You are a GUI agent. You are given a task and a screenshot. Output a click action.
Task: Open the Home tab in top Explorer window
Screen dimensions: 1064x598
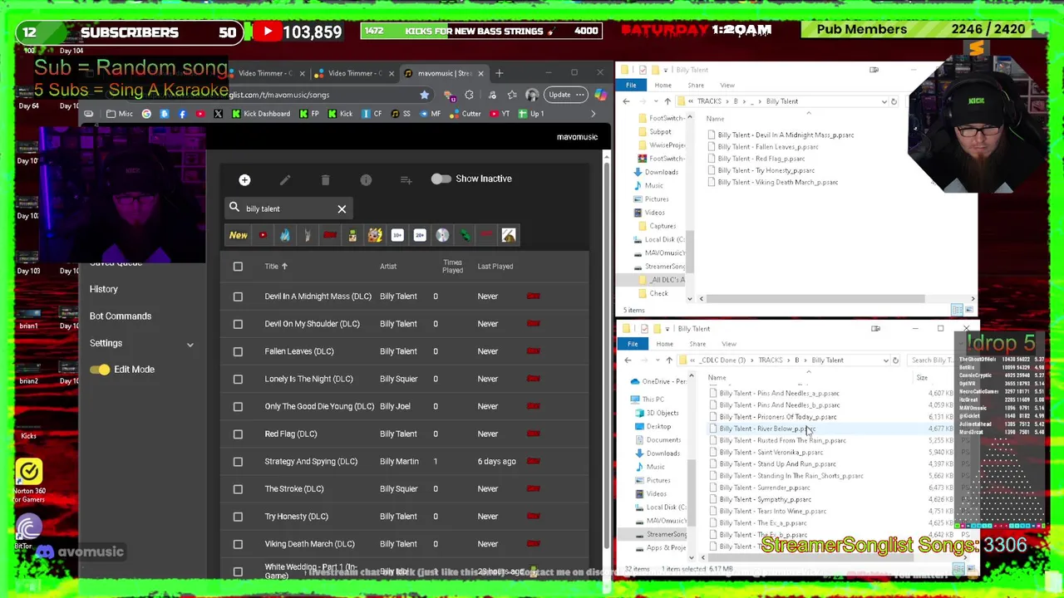[663, 85]
